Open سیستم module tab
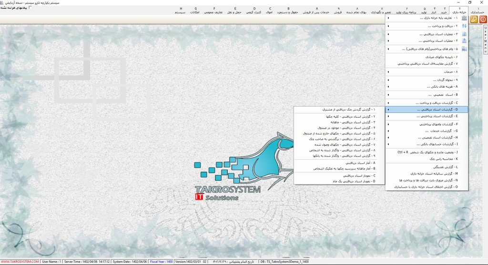This screenshot has height=265, width=488. pos(180,10)
